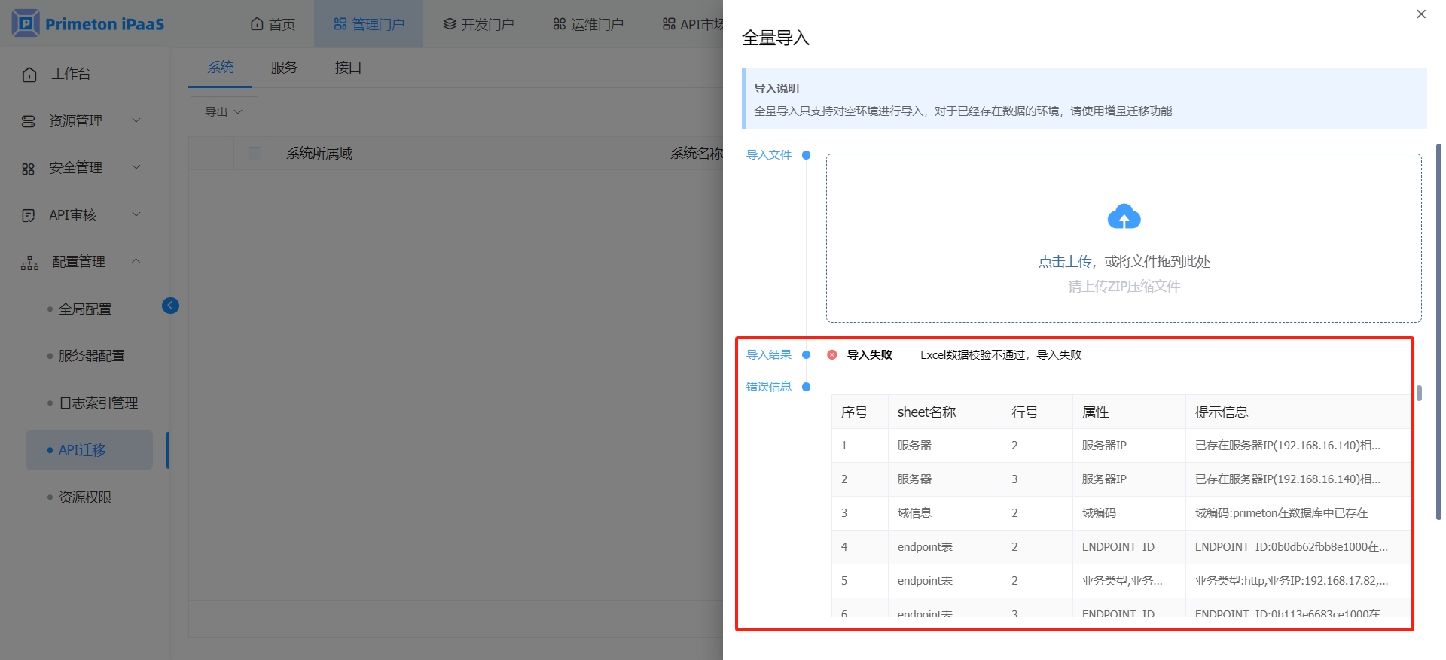This screenshot has height=660, width=1446.
Task: Collapse sidebar with blue arrow button
Action: [170, 305]
